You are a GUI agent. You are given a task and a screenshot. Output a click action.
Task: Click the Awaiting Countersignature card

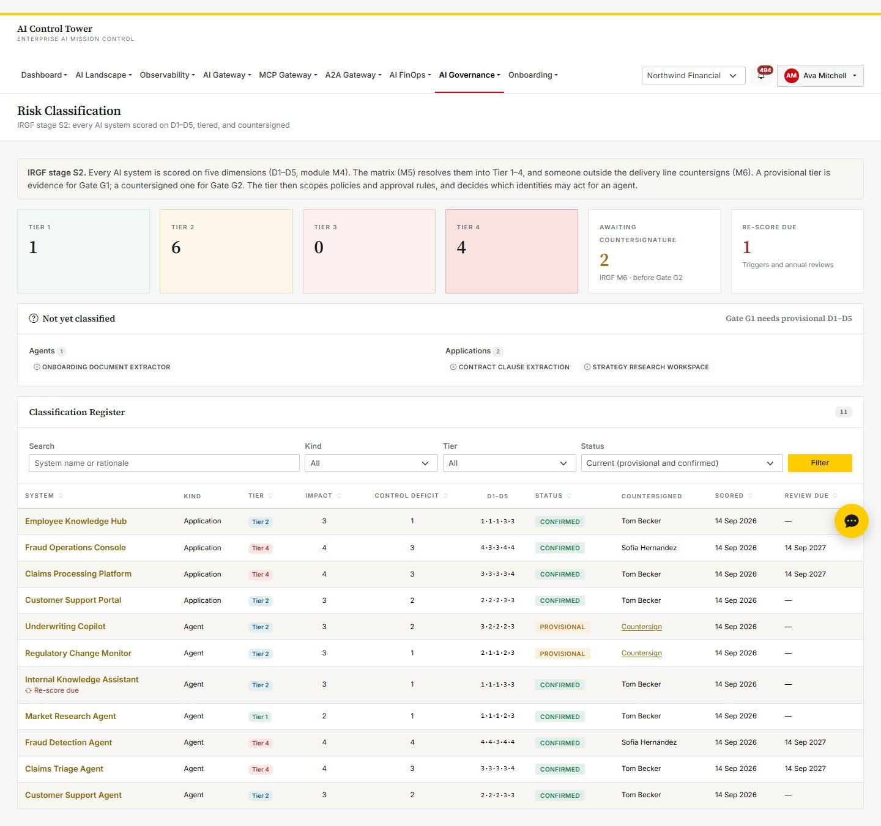(x=655, y=251)
